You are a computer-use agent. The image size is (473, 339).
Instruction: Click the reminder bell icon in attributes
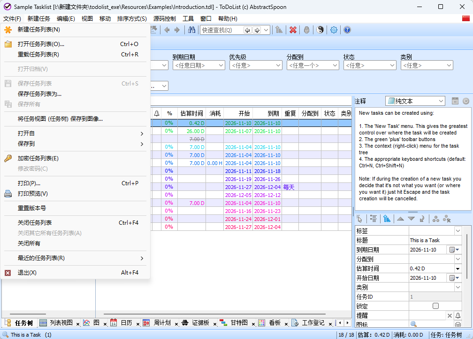458,315
